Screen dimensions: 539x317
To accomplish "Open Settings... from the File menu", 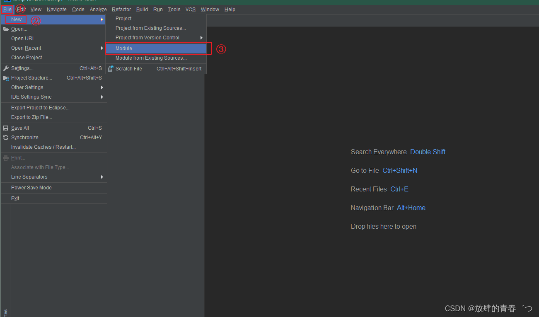I will (x=53, y=68).
